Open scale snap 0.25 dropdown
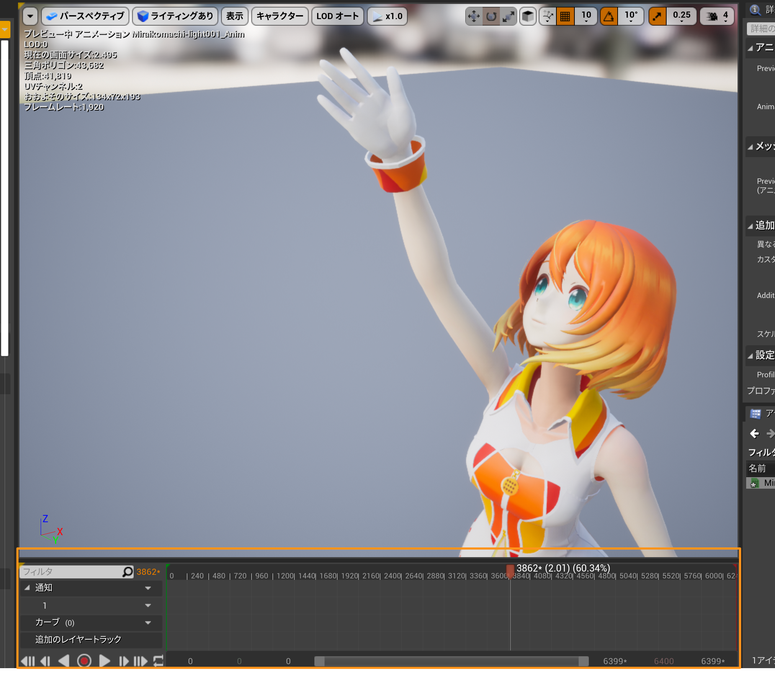 coord(681,16)
